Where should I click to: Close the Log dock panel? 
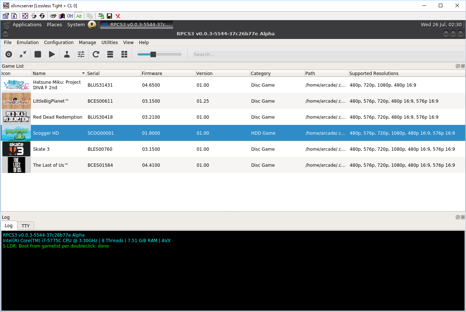point(463,217)
